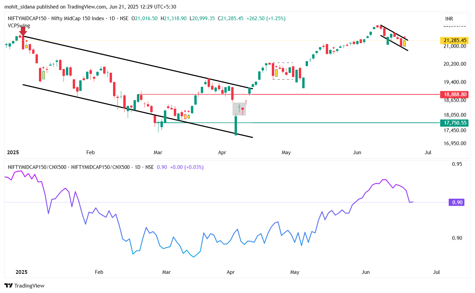Select the gray shaded rectangle near April

[x=239, y=109]
